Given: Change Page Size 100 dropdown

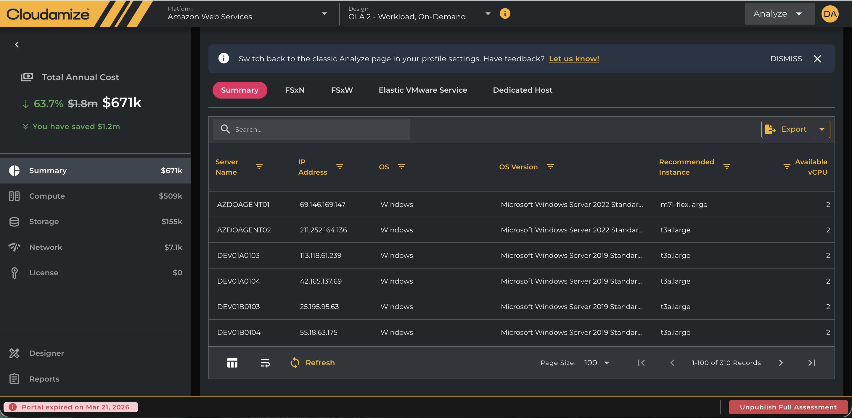Looking at the screenshot, I should pyautogui.click(x=597, y=363).
